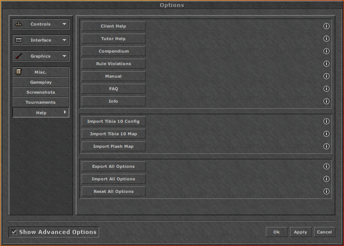Screen dimensions: 344x246
Task: Click info icon for Import Tibia 10 Config
Action: pyautogui.click(x=326, y=121)
